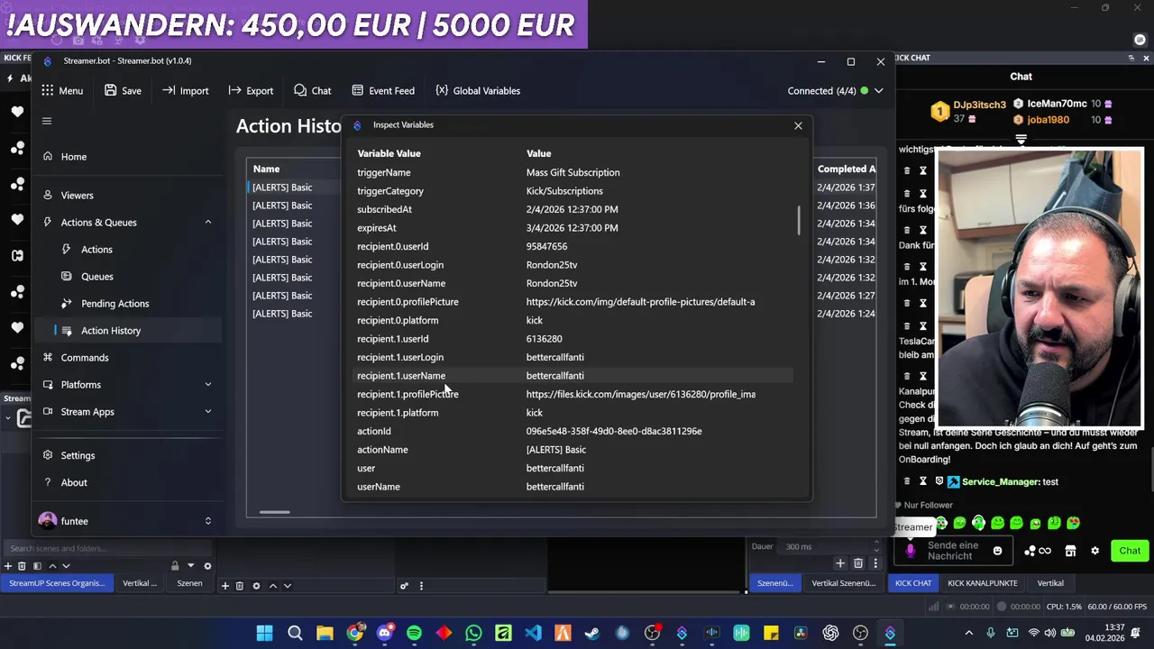Select the triggerName variable row
This screenshot has width=1154, height=649.
pos(574,172)
